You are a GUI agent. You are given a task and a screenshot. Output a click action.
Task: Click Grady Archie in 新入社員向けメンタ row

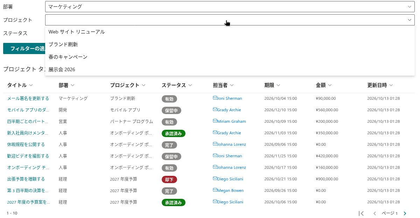(x=229, y=133)
